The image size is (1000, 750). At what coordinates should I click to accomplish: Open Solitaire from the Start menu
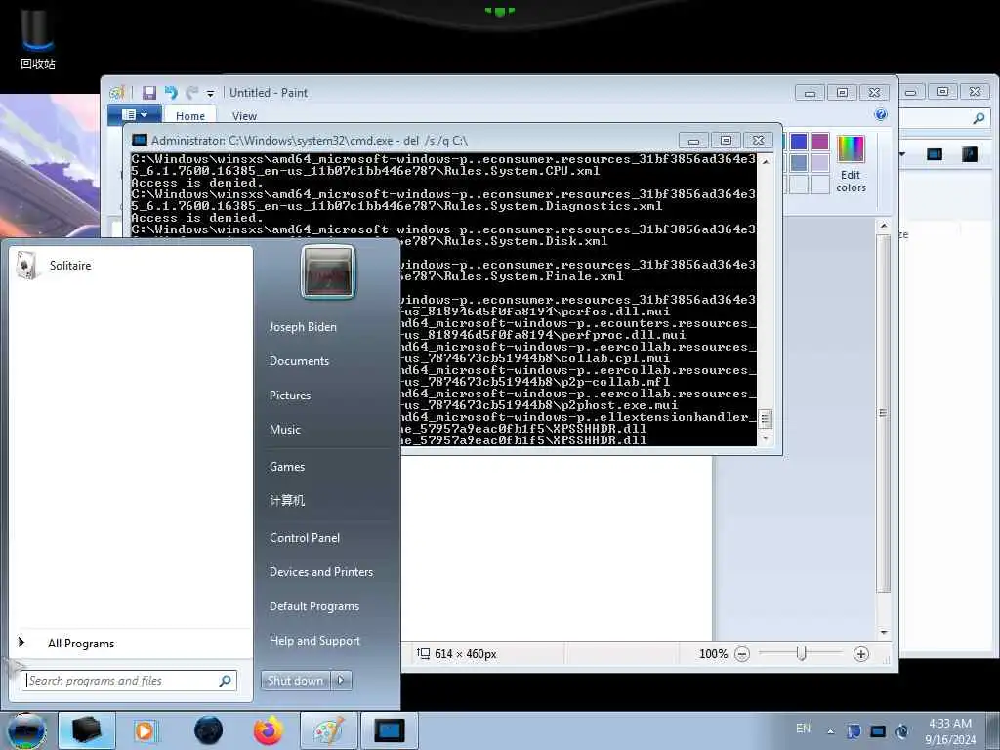(x=131, y=266)
